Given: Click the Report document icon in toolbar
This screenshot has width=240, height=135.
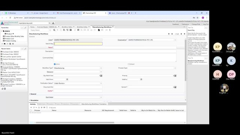Looking at the screenshot, I should pos(99,30).
